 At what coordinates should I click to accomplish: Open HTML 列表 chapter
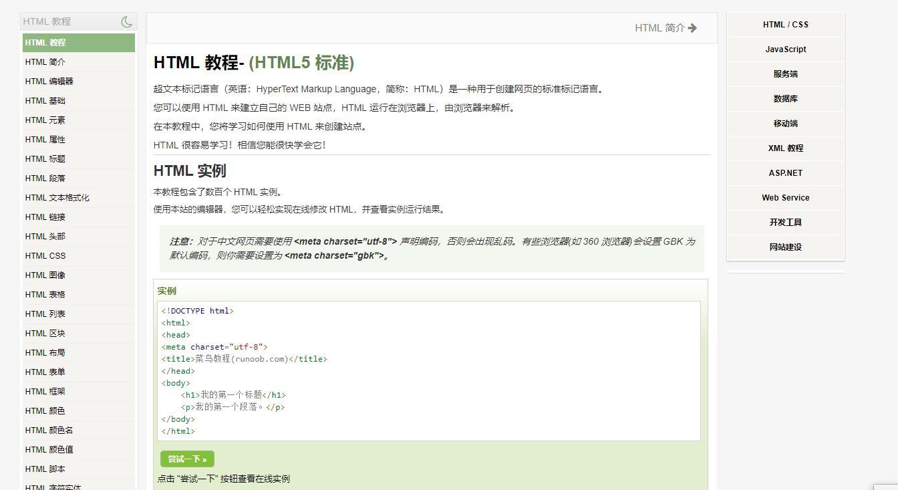[x=79, y=314]
